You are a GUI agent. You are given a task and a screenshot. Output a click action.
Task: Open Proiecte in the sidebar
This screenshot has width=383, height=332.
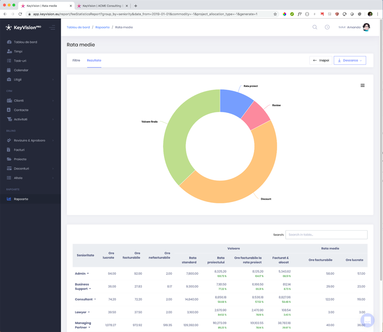pyautogui.click(x=20, y=159)
